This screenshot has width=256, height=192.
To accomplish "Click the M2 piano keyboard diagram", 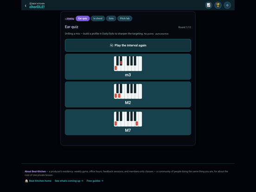I will pyautogui.click(x=128, y=91).
